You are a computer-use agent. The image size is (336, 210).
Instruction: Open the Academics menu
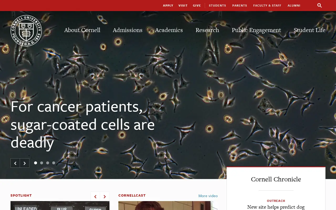pyautogui.click(x=169, y=30)
